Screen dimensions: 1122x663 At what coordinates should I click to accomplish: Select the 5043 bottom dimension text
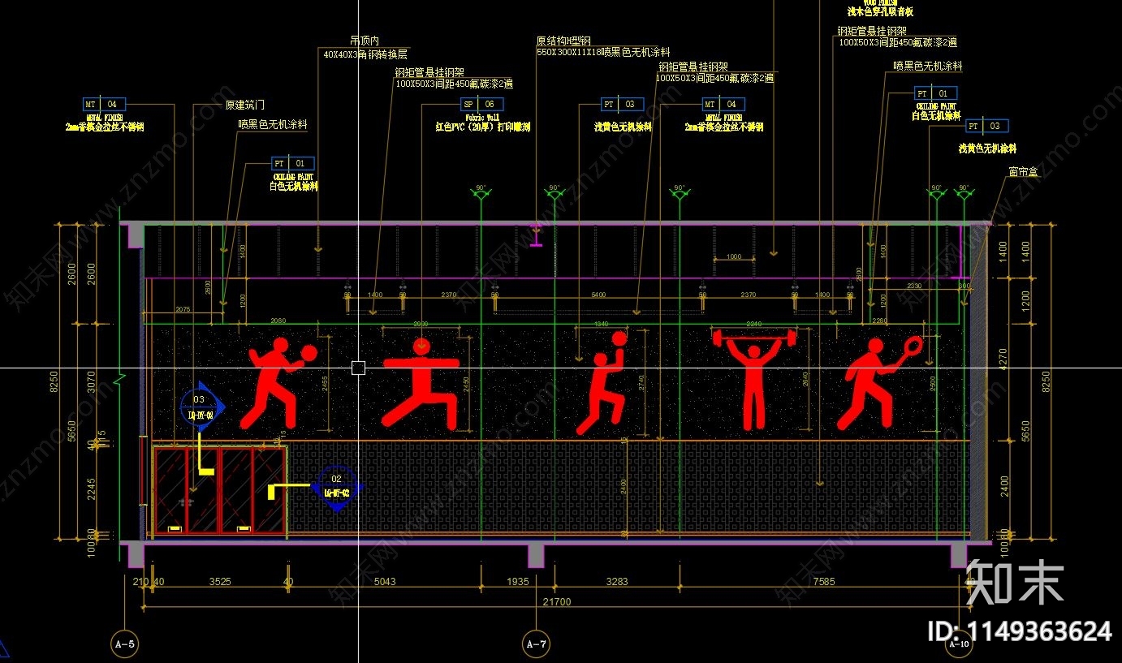pyautogui.click(x=384, y=582)
